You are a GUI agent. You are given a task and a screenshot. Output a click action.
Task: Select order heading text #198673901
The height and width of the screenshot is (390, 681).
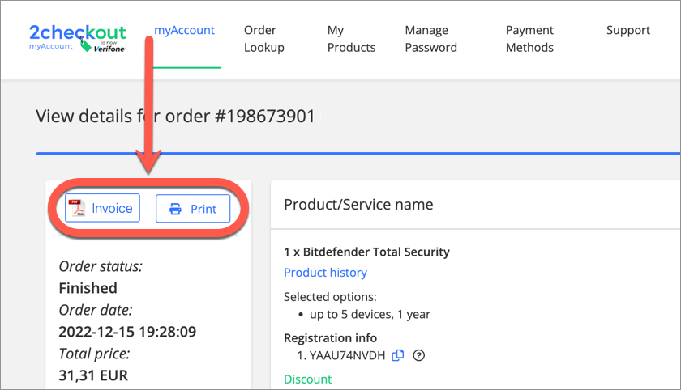click(265, 117)
